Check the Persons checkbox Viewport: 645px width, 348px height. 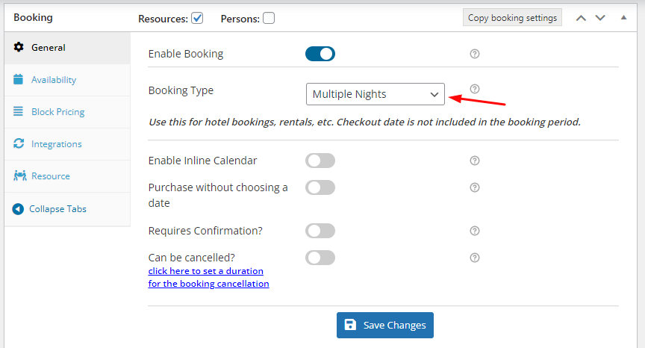[x=269, y=18]
